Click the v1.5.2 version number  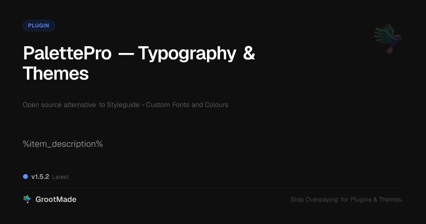pos(40,177)
